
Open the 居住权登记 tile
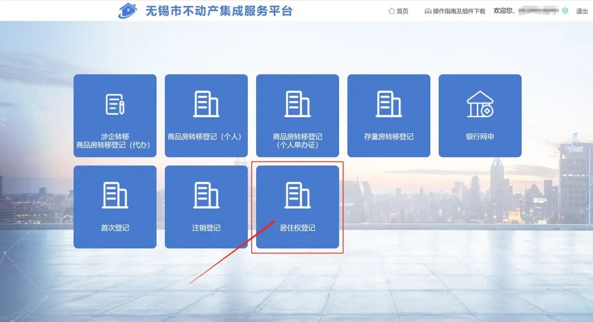coord(298,207)
